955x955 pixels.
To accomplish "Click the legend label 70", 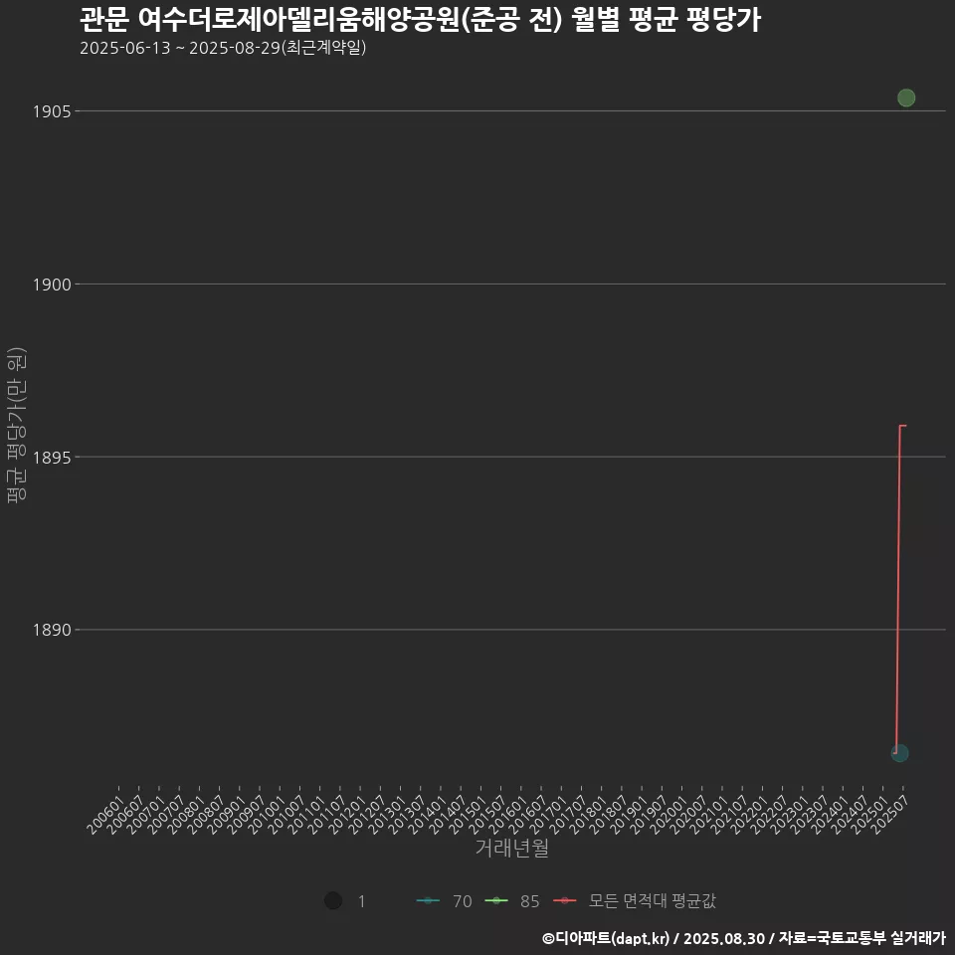I will coord(463,901).
